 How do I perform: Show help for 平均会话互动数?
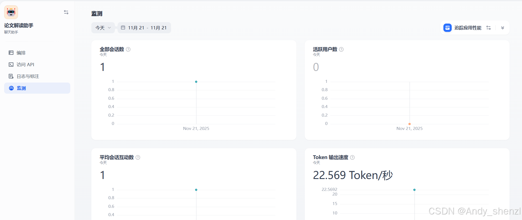[x=138, y=157]
